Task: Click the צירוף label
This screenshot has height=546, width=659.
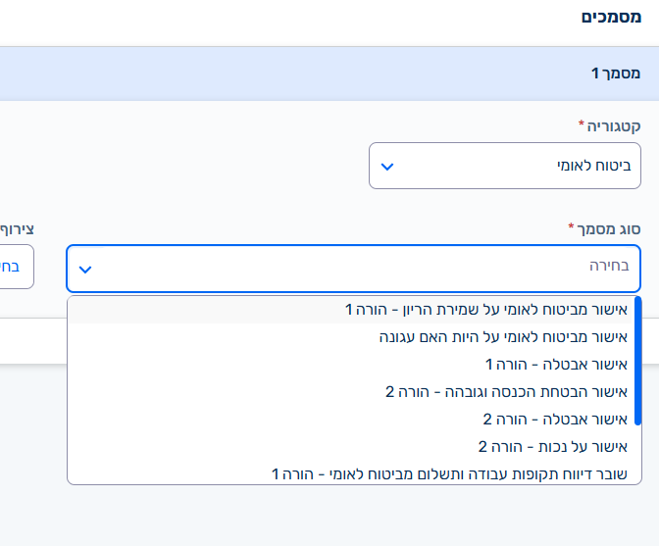Action: pos(17,228)
